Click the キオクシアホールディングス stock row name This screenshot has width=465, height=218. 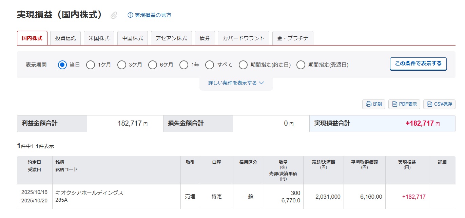pyautogui.click(x=89, y=193)
